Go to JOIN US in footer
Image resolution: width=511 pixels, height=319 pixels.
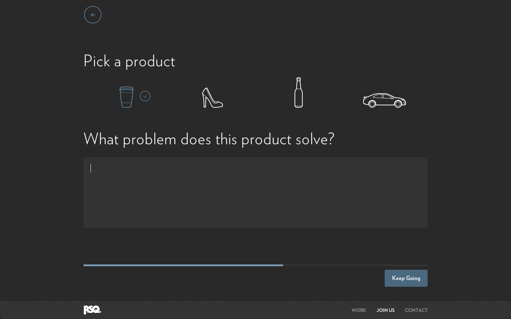click(385, 310)
